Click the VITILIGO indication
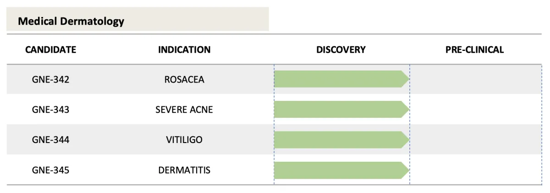 click(x=184, y=140)
